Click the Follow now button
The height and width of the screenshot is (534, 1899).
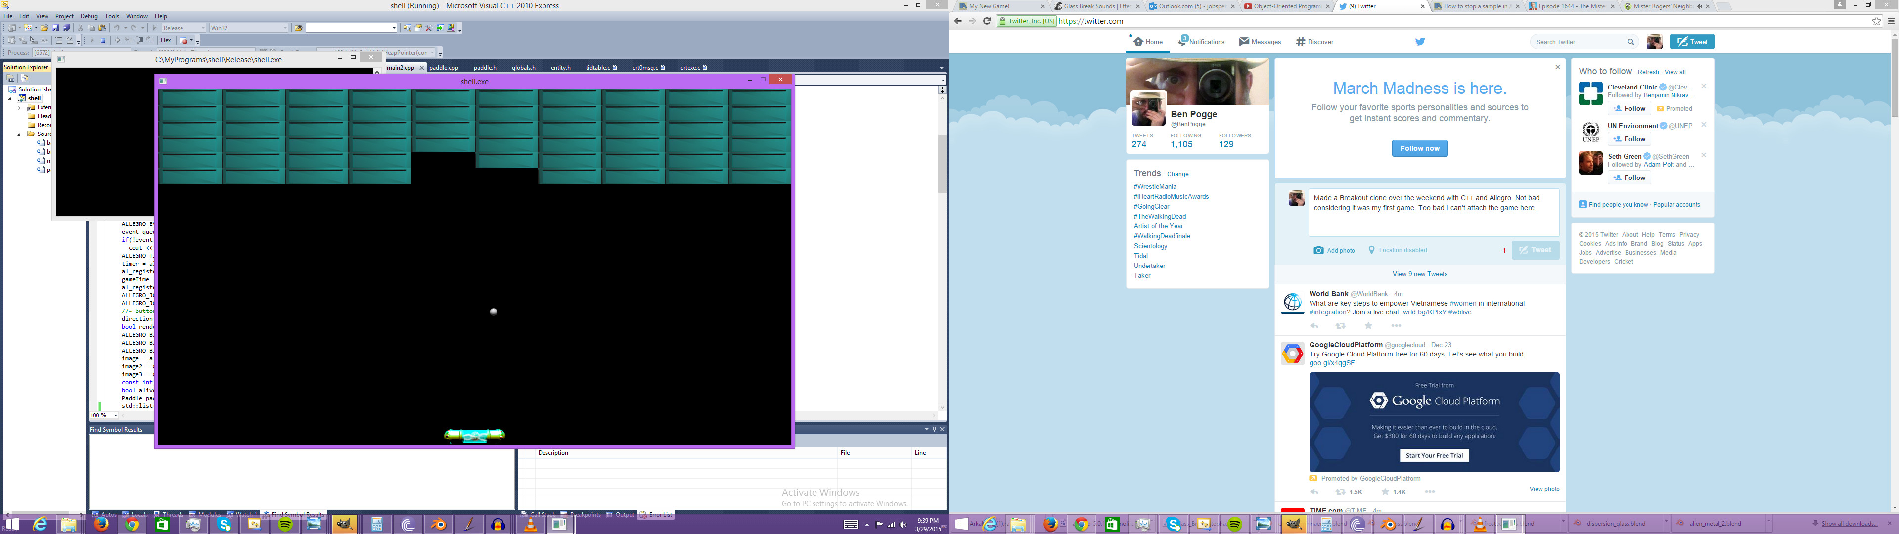coord(1419,148)
